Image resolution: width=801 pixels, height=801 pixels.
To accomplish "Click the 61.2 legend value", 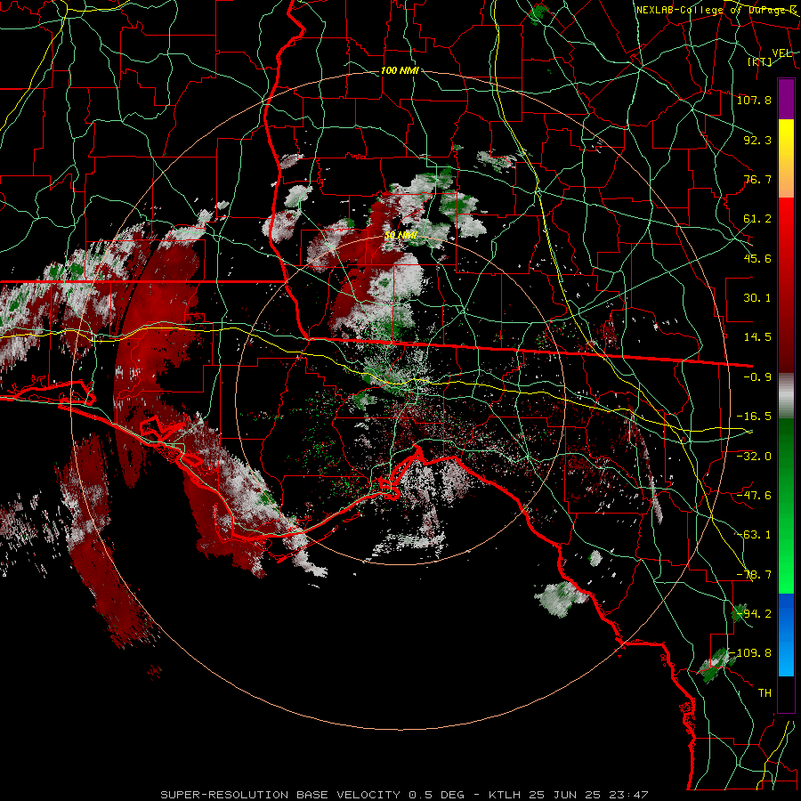I will coord(757,219).
